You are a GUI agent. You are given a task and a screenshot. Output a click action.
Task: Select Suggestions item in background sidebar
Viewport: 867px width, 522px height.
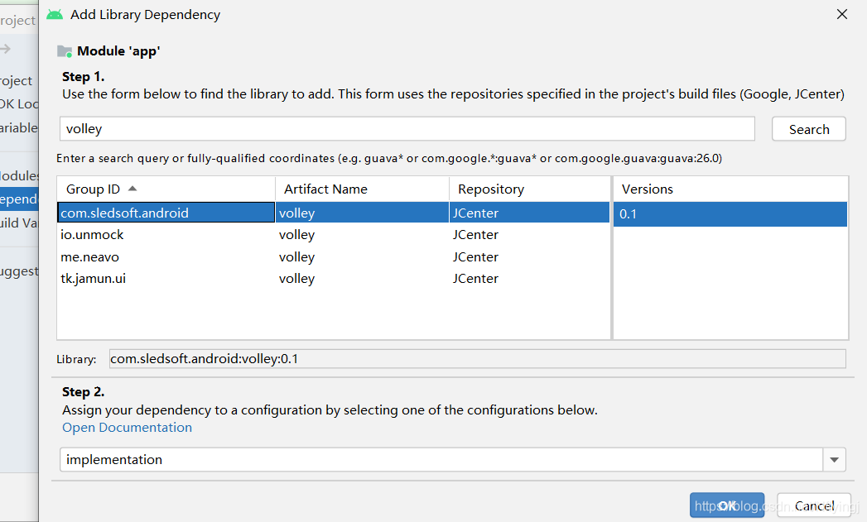click(x=19, y=271)
